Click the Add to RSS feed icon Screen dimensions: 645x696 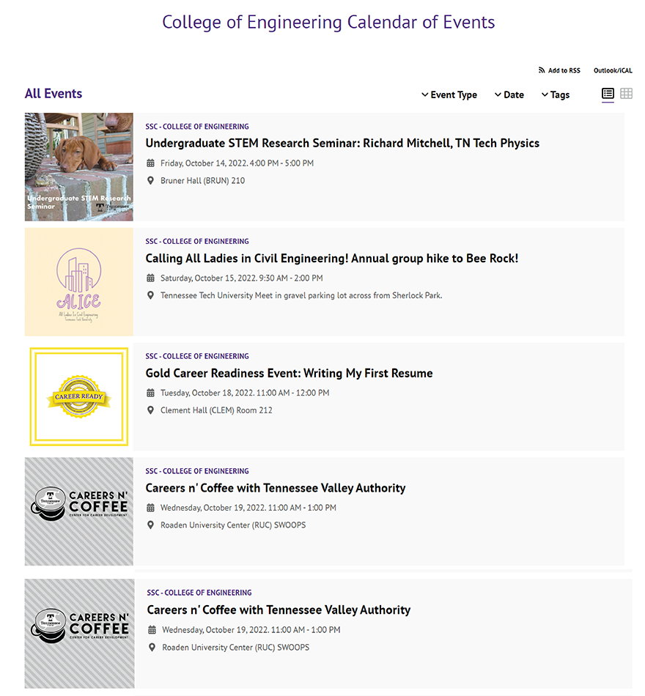(542, 71)
